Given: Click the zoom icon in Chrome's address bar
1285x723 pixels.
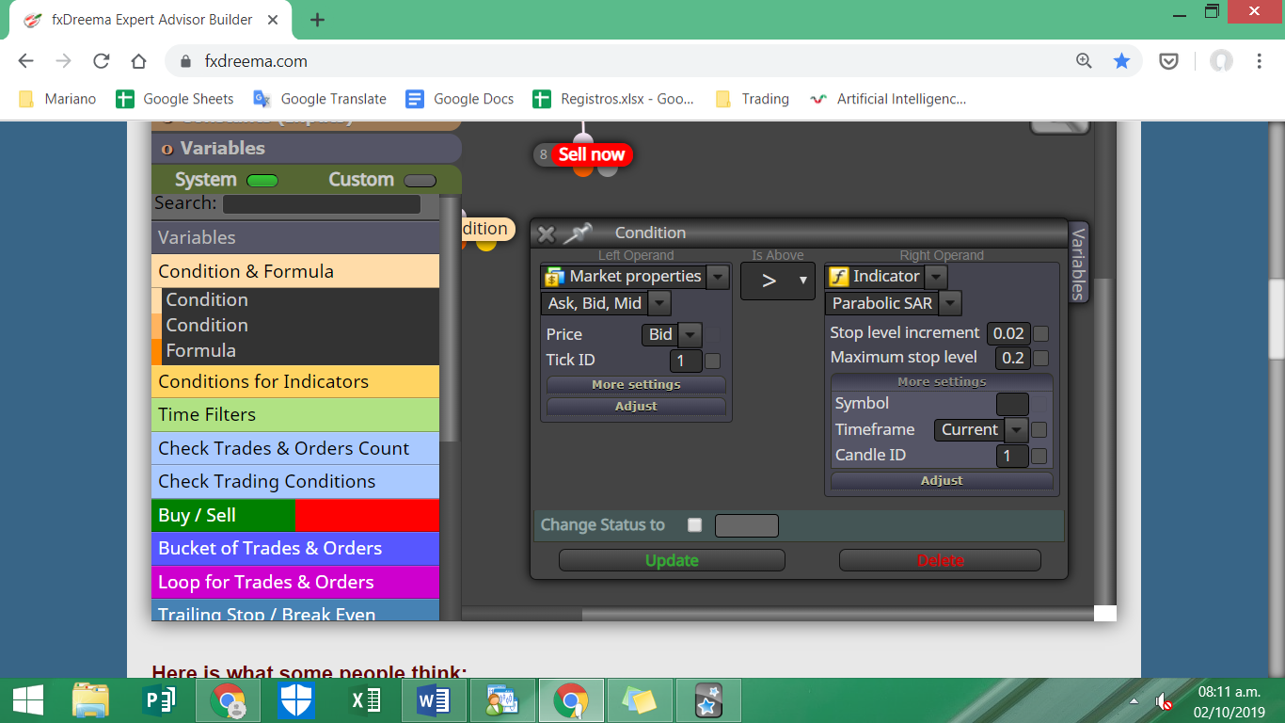Looking at the screenshot, I should pos(1085,61).
